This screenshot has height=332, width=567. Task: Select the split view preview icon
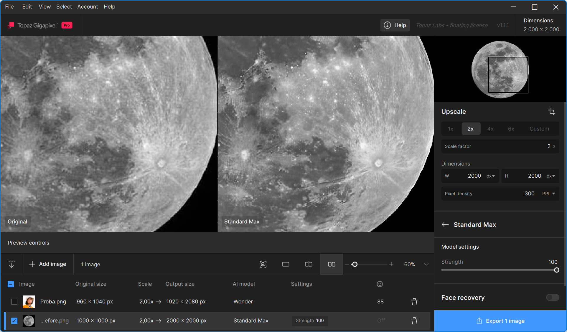click(309, 264)
